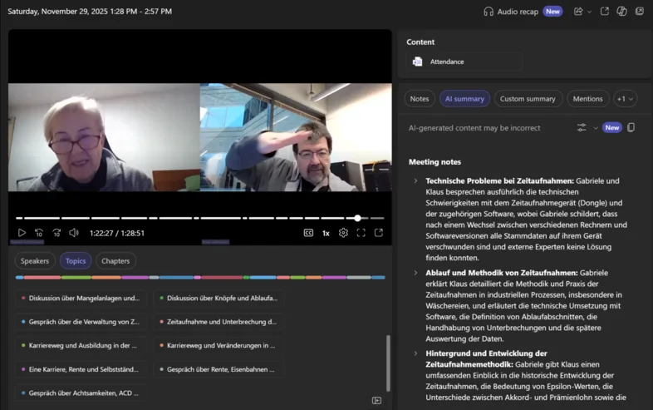Expand the +1 more tabs dropdown

pos(626,99)
